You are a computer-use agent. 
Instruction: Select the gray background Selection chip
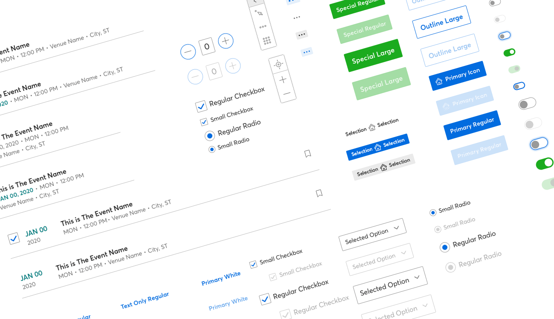(384, 167)
